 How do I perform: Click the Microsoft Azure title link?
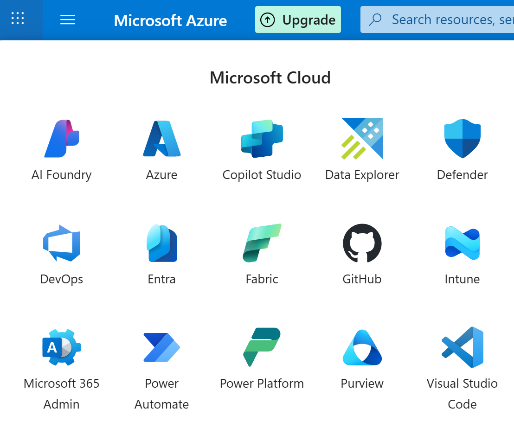[x=170, y=20]
